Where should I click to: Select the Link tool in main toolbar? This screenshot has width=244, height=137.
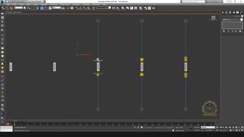(x=3, y=8)
